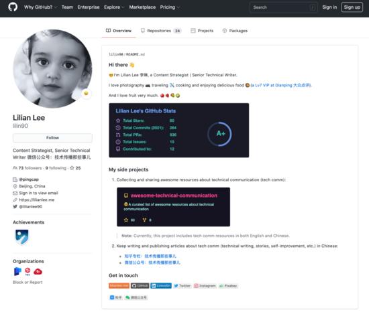The image size is (369, 312).
Task: Click the status emoji on profile picture
Action: [x=86, y=94]
